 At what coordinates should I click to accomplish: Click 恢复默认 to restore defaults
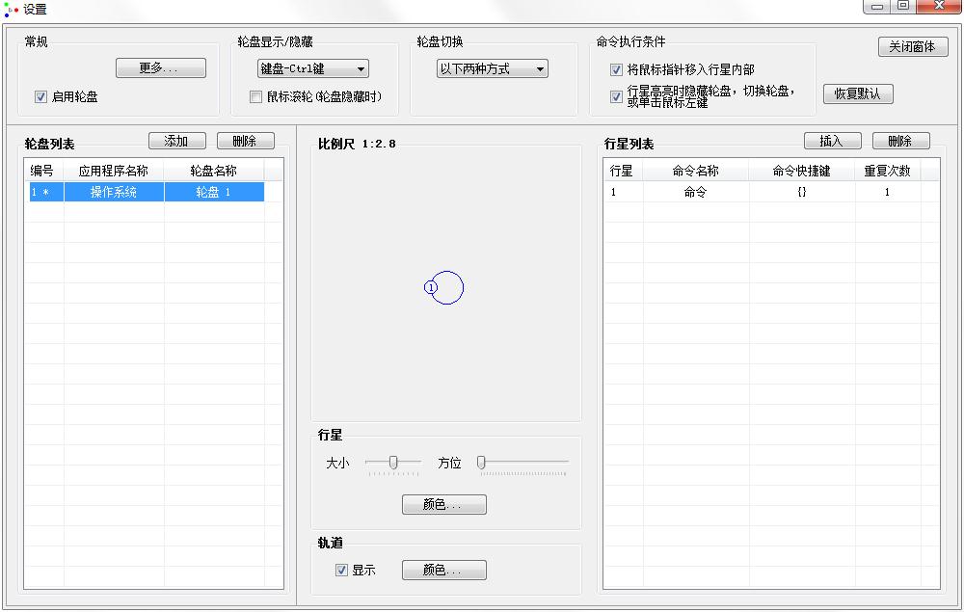(x=858, y=94)
